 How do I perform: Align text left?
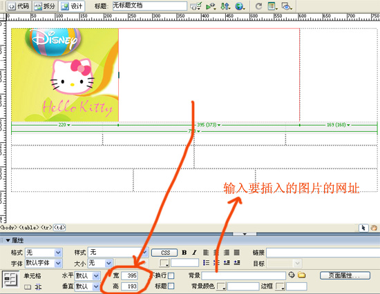[206, 253]
